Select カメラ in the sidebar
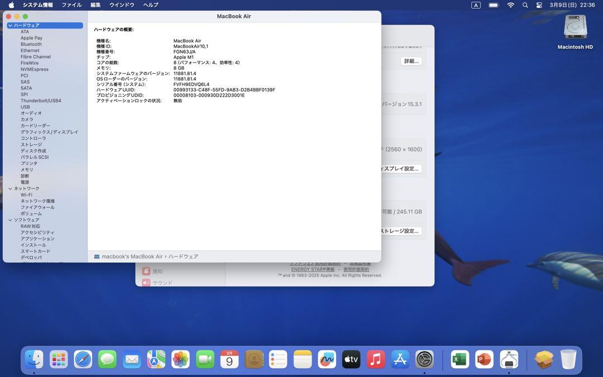This screenshot has height=377, width=603. pyautogui.click(x=27, y=120)
